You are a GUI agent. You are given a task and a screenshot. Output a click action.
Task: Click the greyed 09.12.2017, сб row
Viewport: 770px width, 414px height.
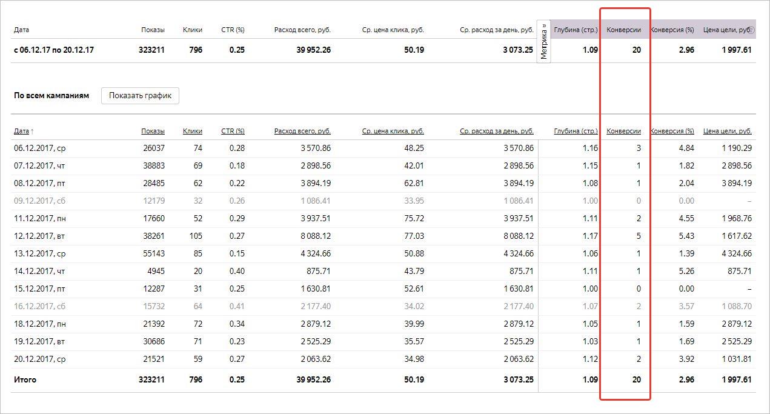click(40, 201)
